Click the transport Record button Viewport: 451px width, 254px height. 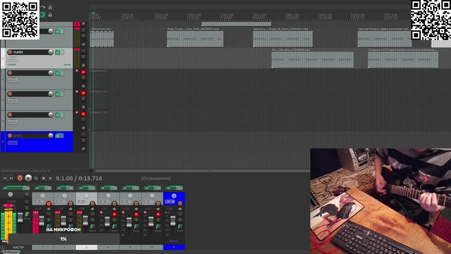coord(20,179)
